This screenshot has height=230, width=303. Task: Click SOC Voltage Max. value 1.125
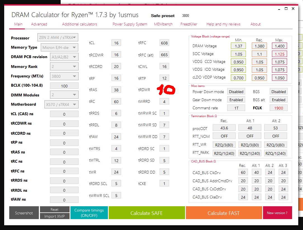[x=280, y=54]
